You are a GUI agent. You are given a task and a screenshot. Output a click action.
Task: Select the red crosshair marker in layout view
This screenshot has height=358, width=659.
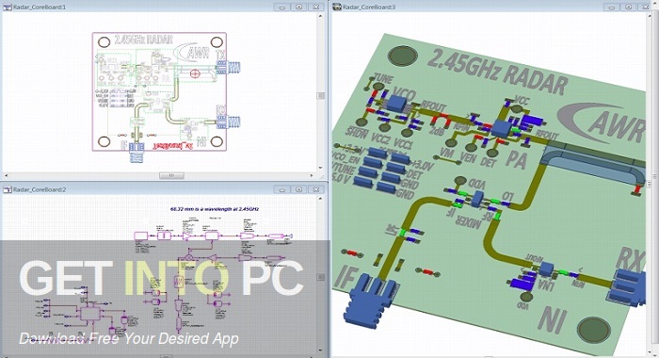pyautogui.click(x=195, y=73)
